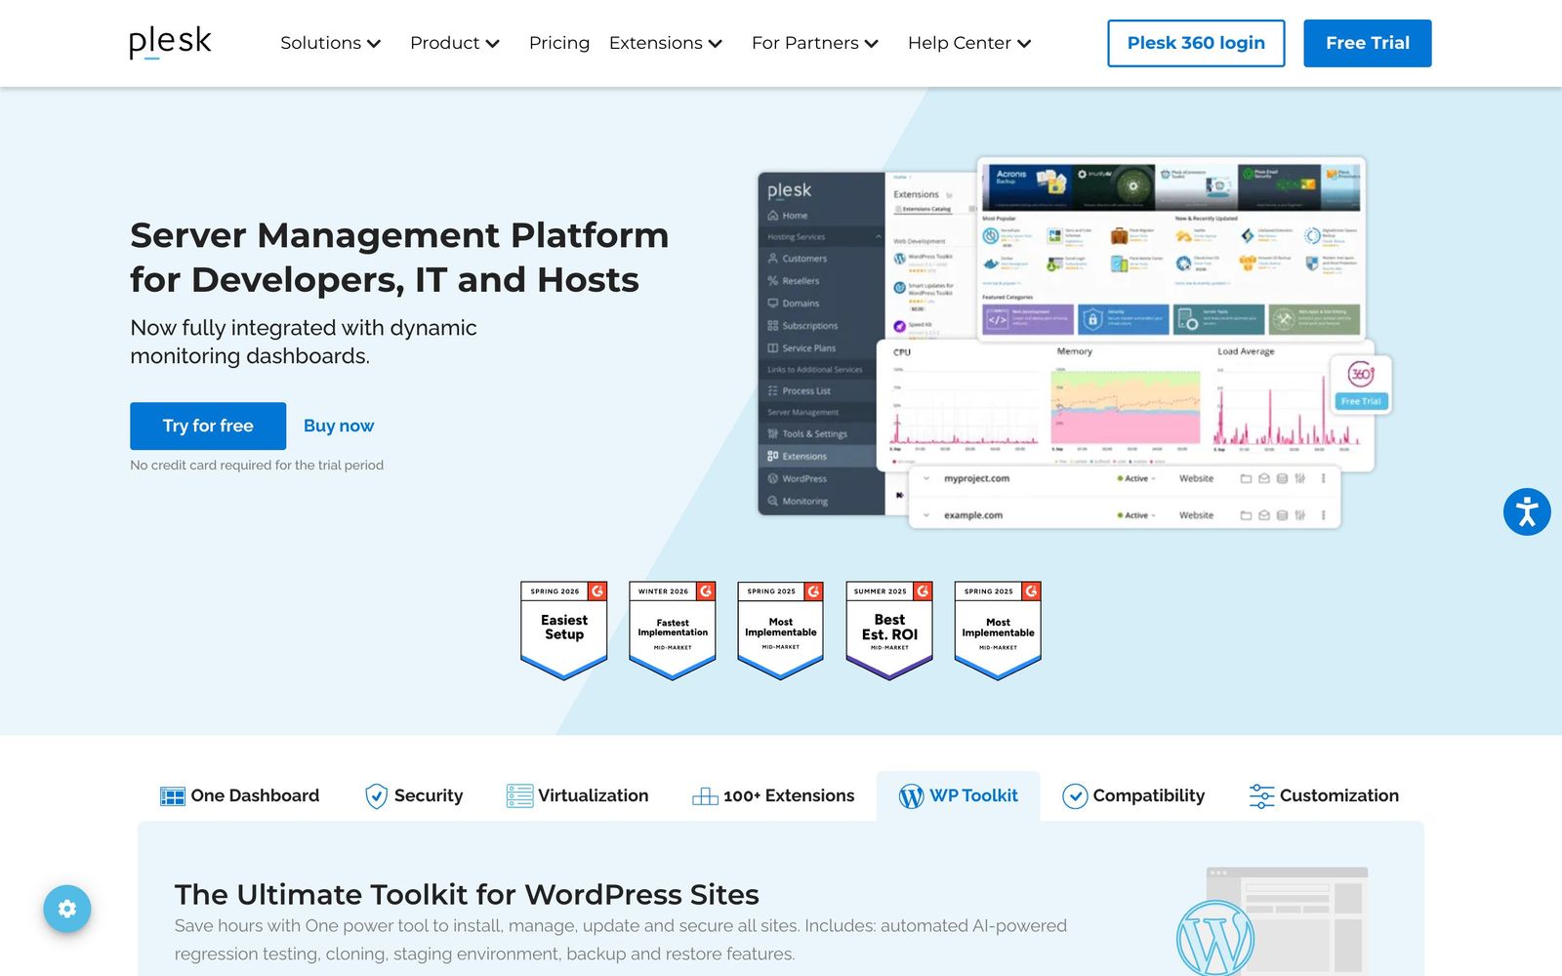
Task: Click the Compatibility checkmark icon
Action: click(x=1075, y=796)
